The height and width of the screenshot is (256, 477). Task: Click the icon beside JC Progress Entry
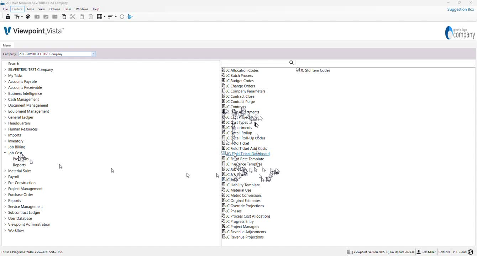click(x=224, y=221)
